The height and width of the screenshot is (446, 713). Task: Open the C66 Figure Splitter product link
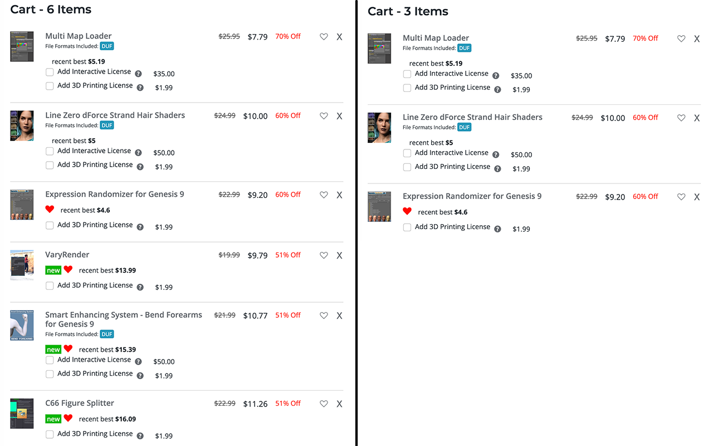[80, 403]
